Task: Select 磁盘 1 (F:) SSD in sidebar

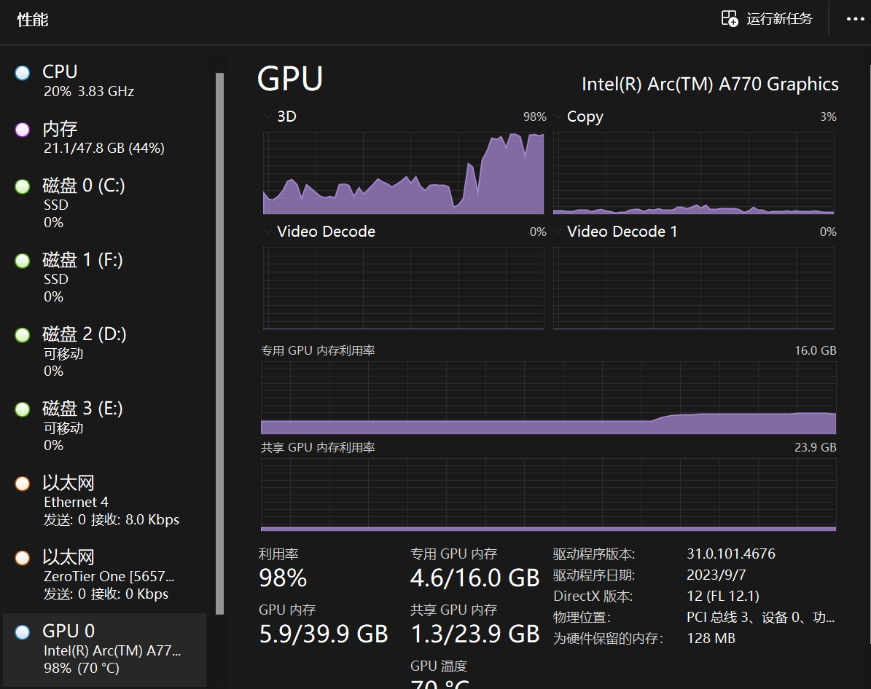Action: [x=102, y=277]
